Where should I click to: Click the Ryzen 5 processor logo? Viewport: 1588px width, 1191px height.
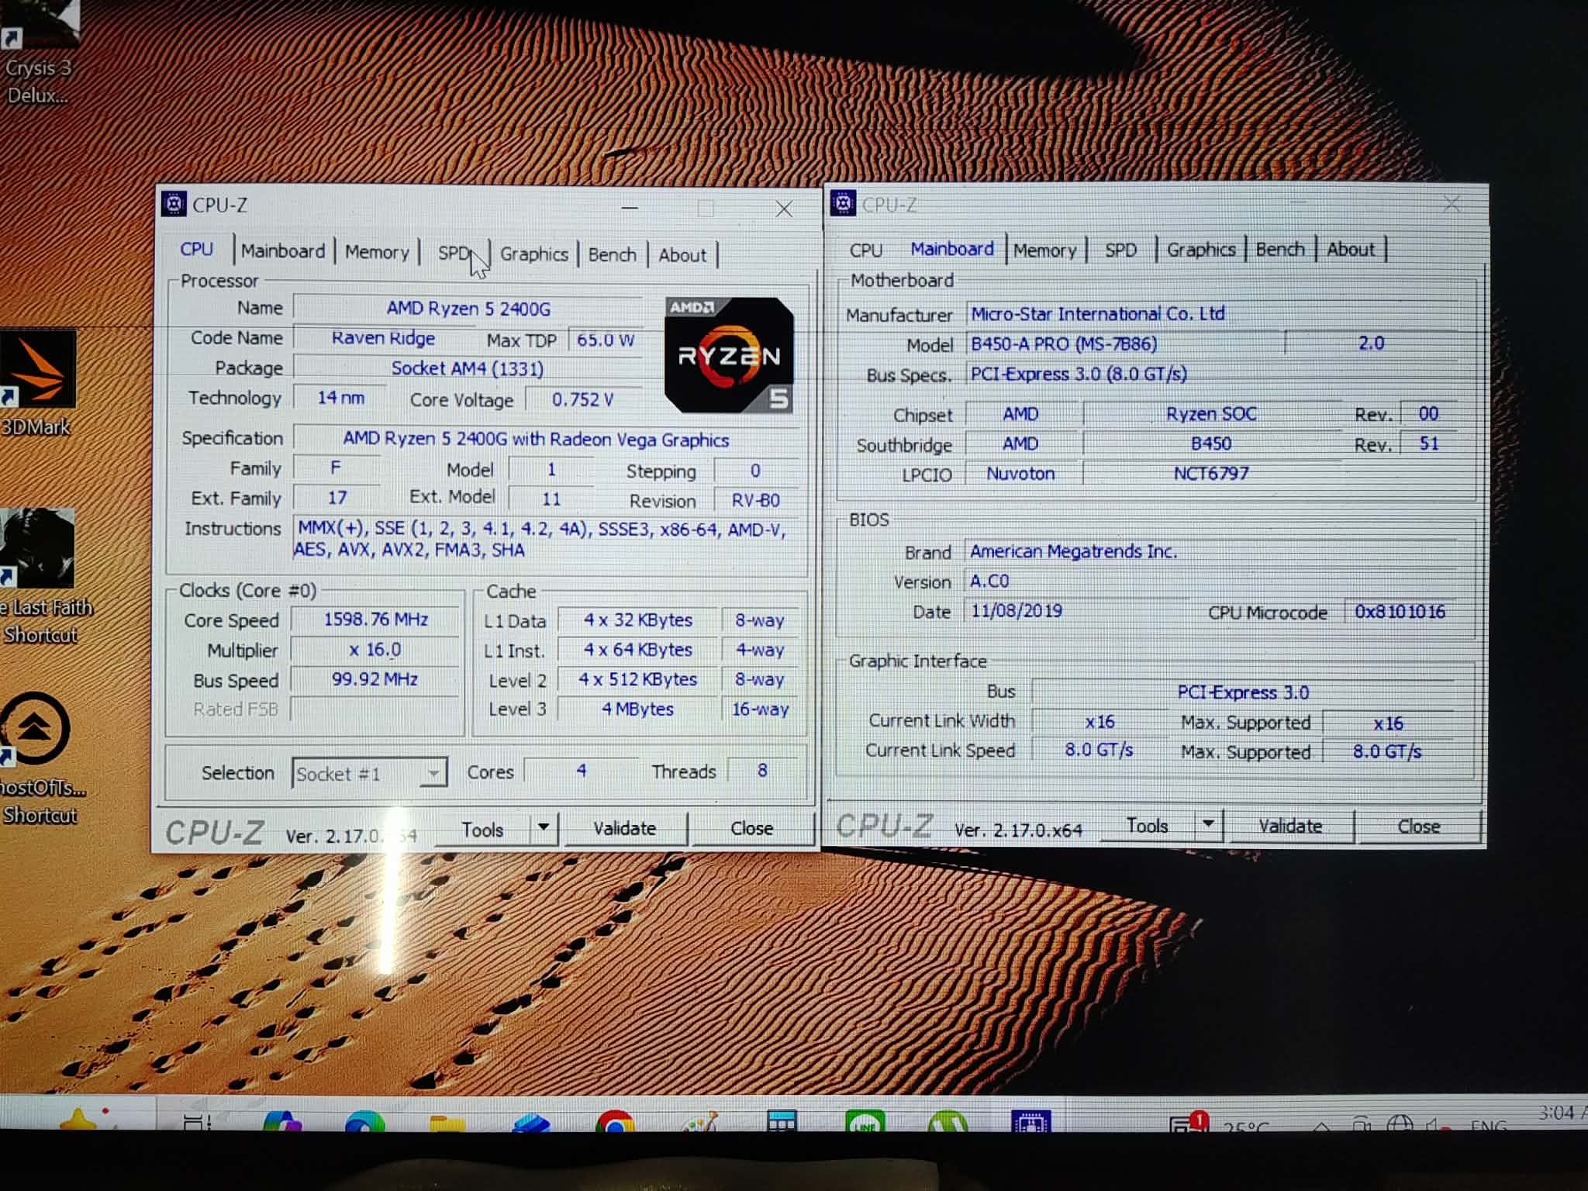pos(728,355)
